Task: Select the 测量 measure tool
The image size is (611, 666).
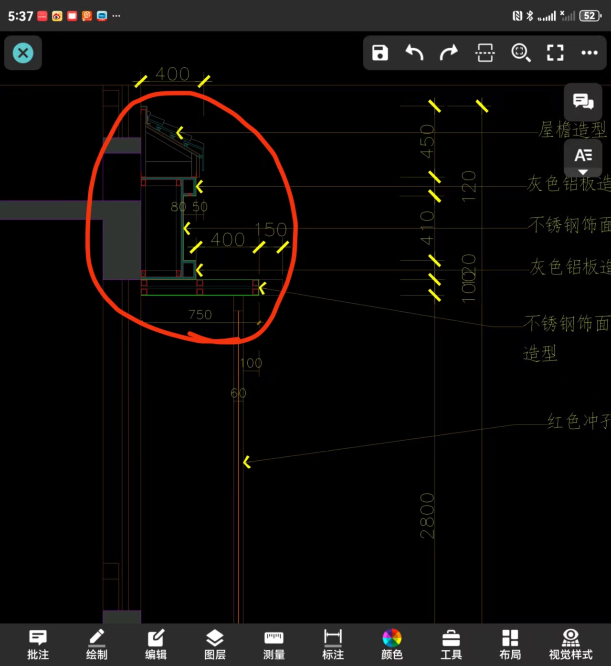Action: coord(274,645)
